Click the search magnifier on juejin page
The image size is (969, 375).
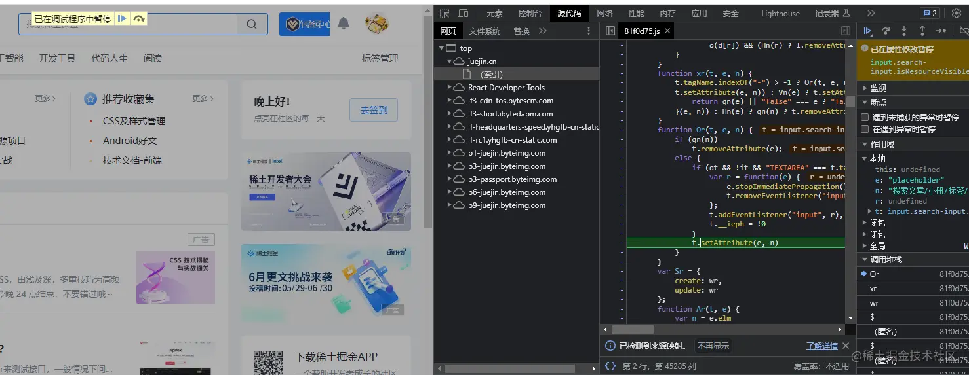pos(252,24)
